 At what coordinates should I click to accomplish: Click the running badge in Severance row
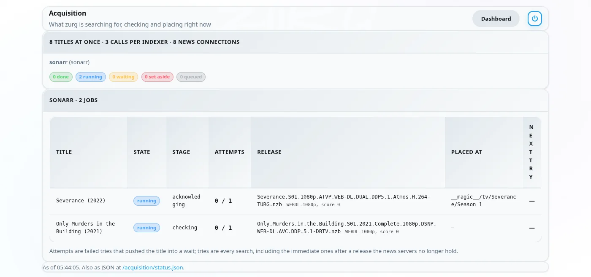coord(147,201)
